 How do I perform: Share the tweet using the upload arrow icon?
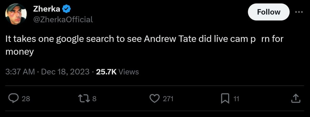click(x=296, y=99)
